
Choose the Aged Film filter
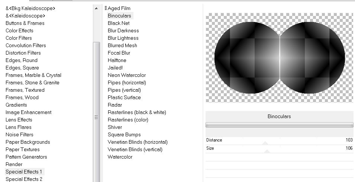(119, 9)
